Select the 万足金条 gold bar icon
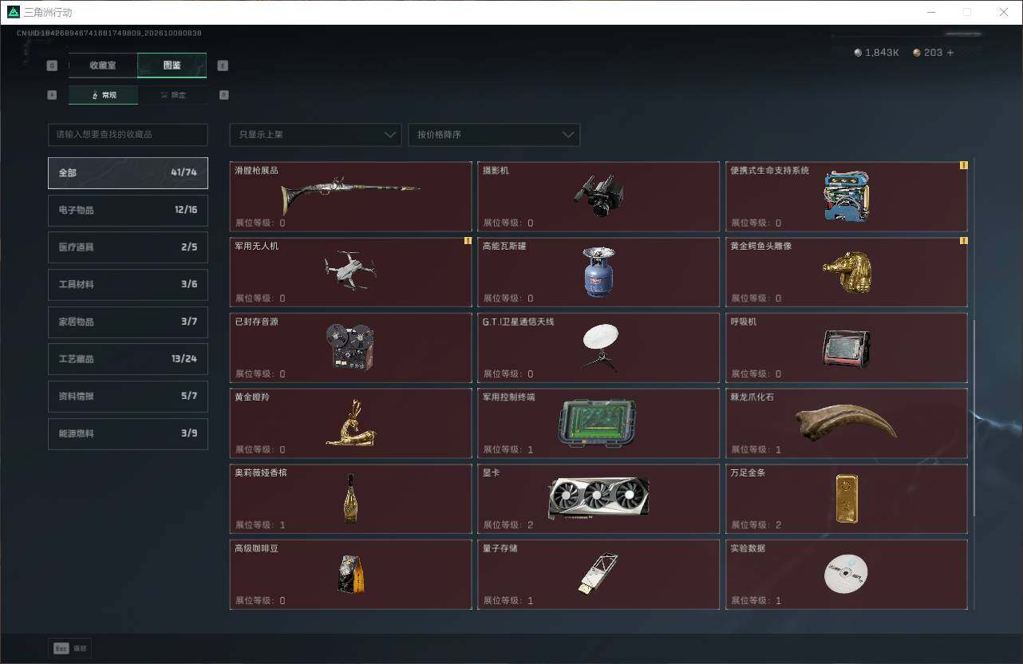This screenshot has height=664, width=1023. pyautogui.click(x=847, y=499)
